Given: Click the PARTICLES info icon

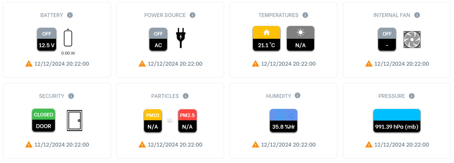Looking at the screenshot, I should (186, 96).
